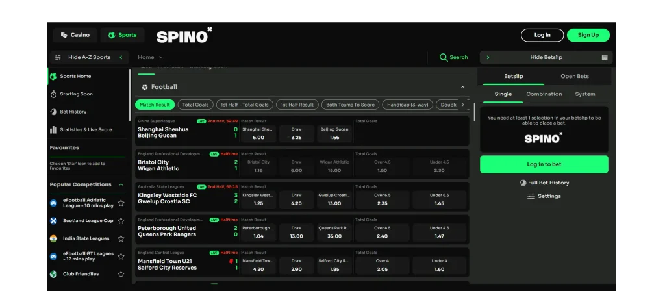This screenshot has height=291, width=665.
Task: Pick Draw 4.20 in Kingsley Westside match
Action: point(296,199)
